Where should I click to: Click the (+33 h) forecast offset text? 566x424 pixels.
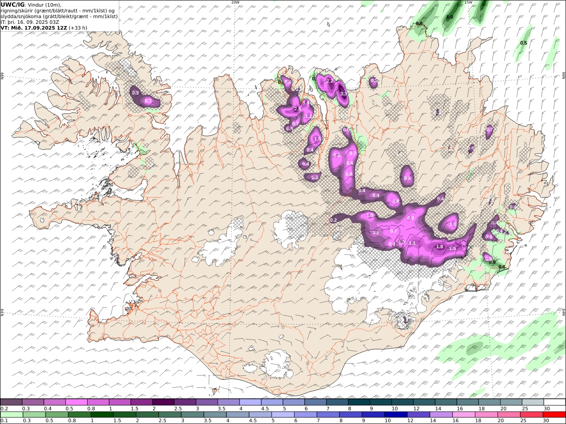point(78,27)
